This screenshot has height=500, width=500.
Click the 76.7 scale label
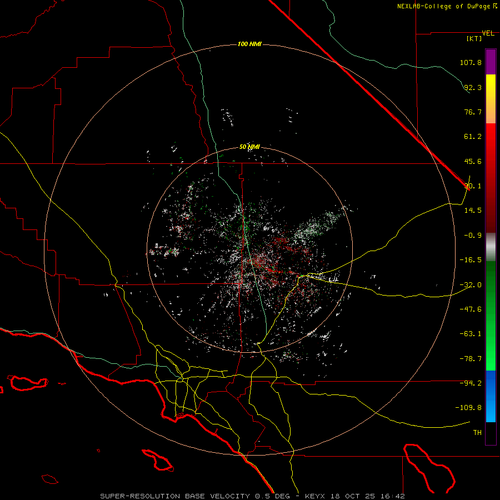tap(473, 112)
